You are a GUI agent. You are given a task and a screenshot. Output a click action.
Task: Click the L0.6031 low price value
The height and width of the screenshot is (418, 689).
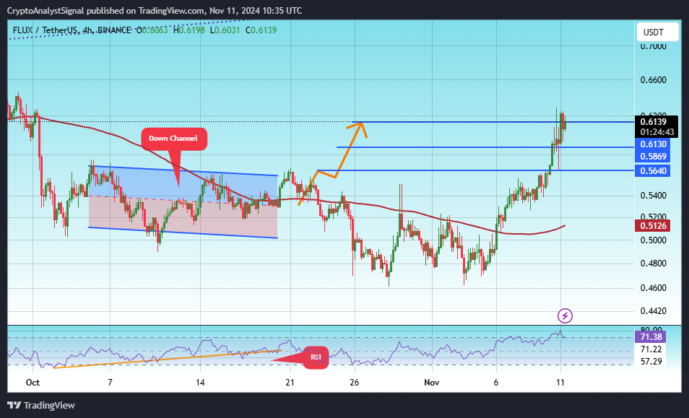[225, 30]
